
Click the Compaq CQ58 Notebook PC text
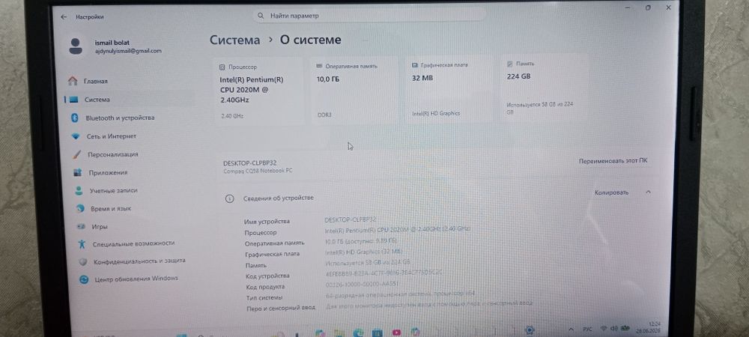(x=258, y=171)
